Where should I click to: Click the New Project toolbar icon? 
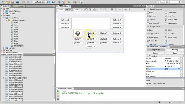click(x=8, y=2)
